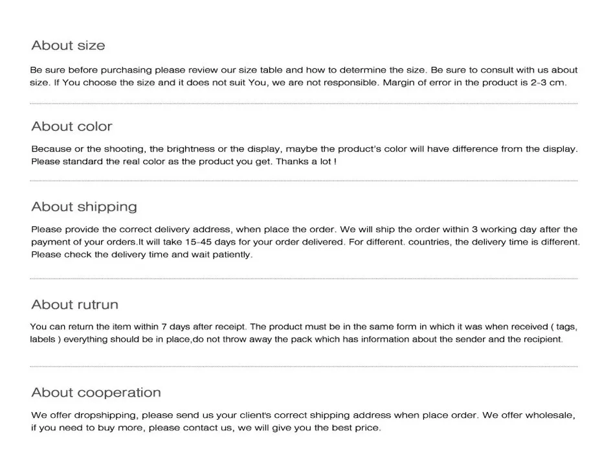Click the 'We offer dropshipping' sentence

pos(255,415)
